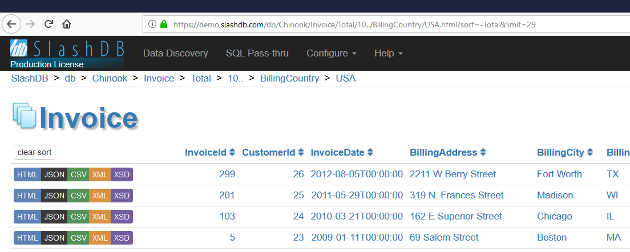
Task: Open Data Discovery menu item
Action: tap(176, 54)
